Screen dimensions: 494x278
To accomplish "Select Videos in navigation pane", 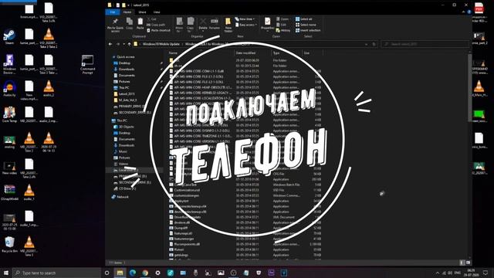I will [121, 164].
